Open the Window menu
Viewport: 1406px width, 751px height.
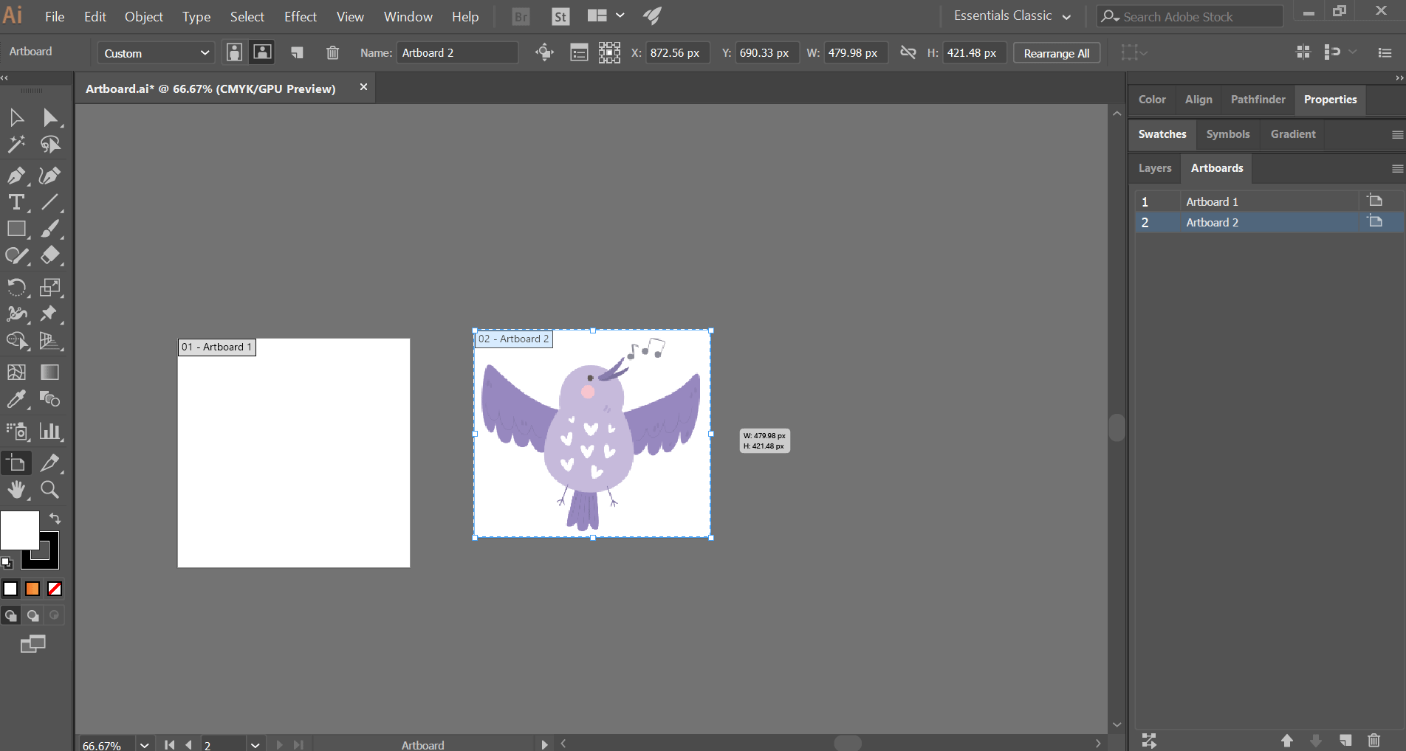point(407,16)
